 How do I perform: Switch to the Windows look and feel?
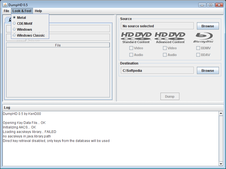(x=30, y=29)
